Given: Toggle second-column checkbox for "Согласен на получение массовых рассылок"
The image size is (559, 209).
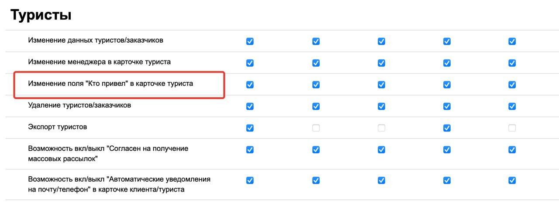Looking at the screenshot, I should (316, 150).
